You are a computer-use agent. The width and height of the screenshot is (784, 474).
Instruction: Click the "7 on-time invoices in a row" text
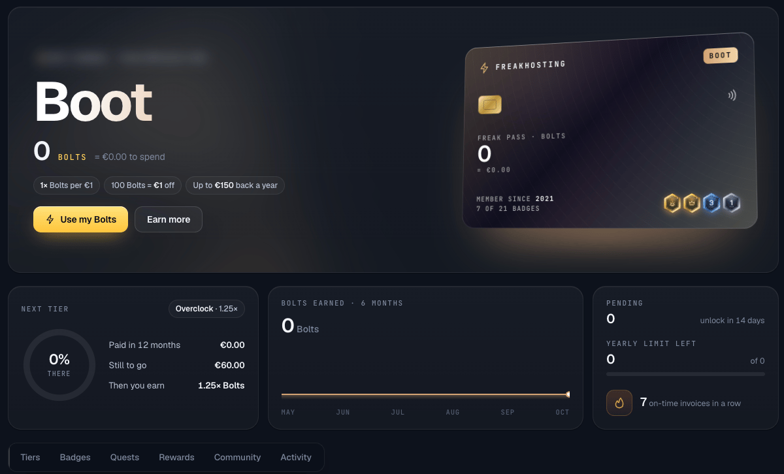coord(691,403)
